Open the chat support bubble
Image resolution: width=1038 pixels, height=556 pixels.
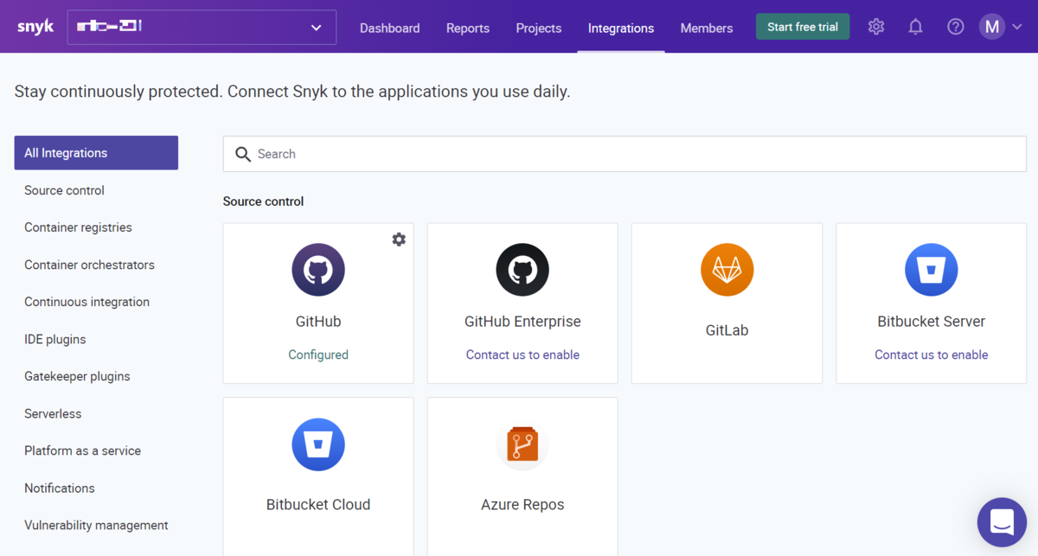(1002, 522)
